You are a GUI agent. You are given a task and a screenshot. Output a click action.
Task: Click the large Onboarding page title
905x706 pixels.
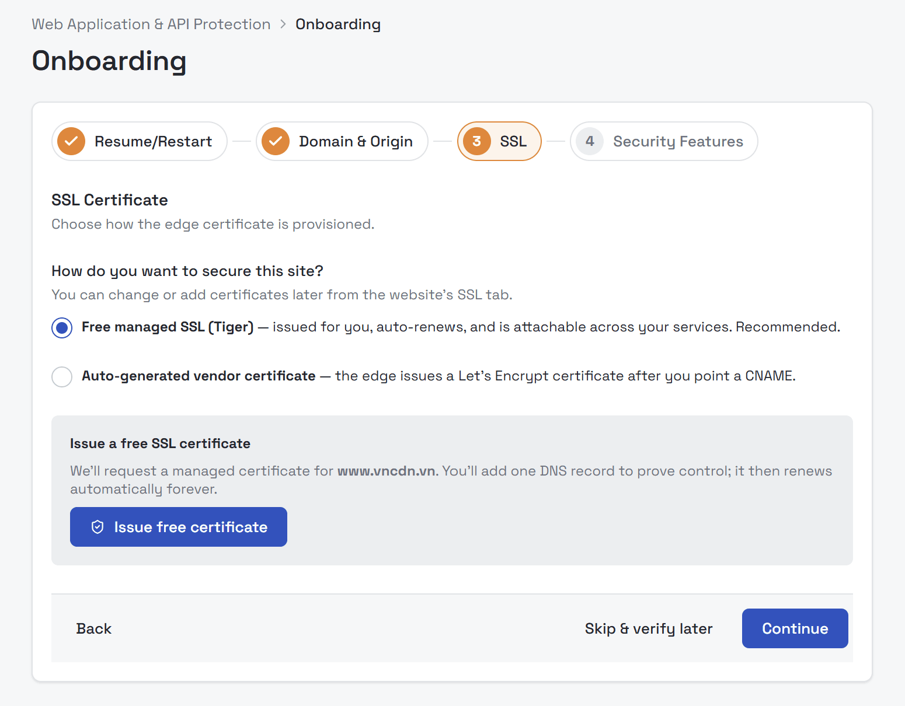point(109,61)
